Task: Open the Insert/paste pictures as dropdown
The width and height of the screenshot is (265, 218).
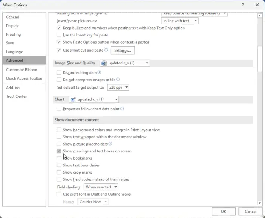Action: point(180,21)
